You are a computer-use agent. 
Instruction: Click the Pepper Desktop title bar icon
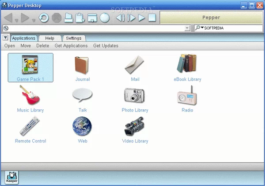point(4,5)
